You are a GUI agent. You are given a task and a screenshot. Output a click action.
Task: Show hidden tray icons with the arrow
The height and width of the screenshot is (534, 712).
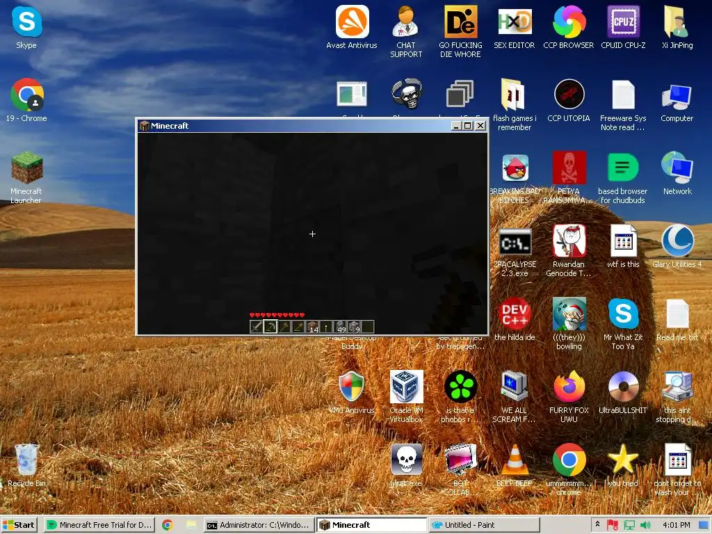tap(597, 524)
